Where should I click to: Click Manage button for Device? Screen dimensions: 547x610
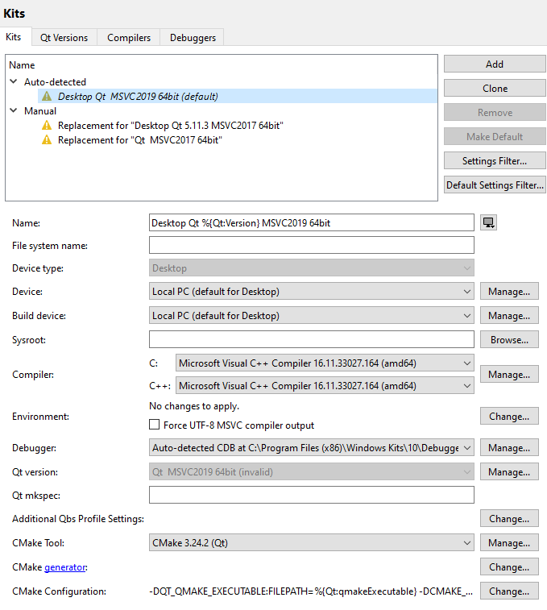pos(509,292)
